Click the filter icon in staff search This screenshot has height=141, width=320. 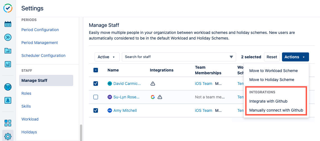click(x=231, y=57)
